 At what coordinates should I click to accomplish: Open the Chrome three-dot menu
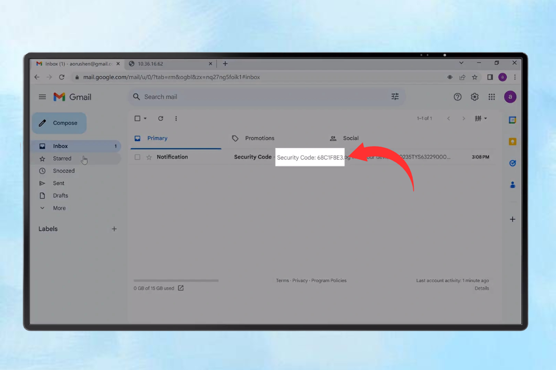coord(515,77)
